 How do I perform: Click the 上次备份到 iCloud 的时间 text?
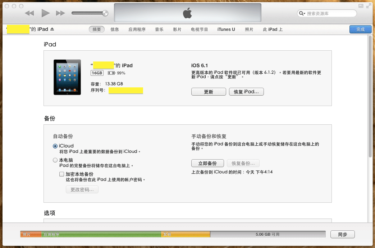(232, 172)
